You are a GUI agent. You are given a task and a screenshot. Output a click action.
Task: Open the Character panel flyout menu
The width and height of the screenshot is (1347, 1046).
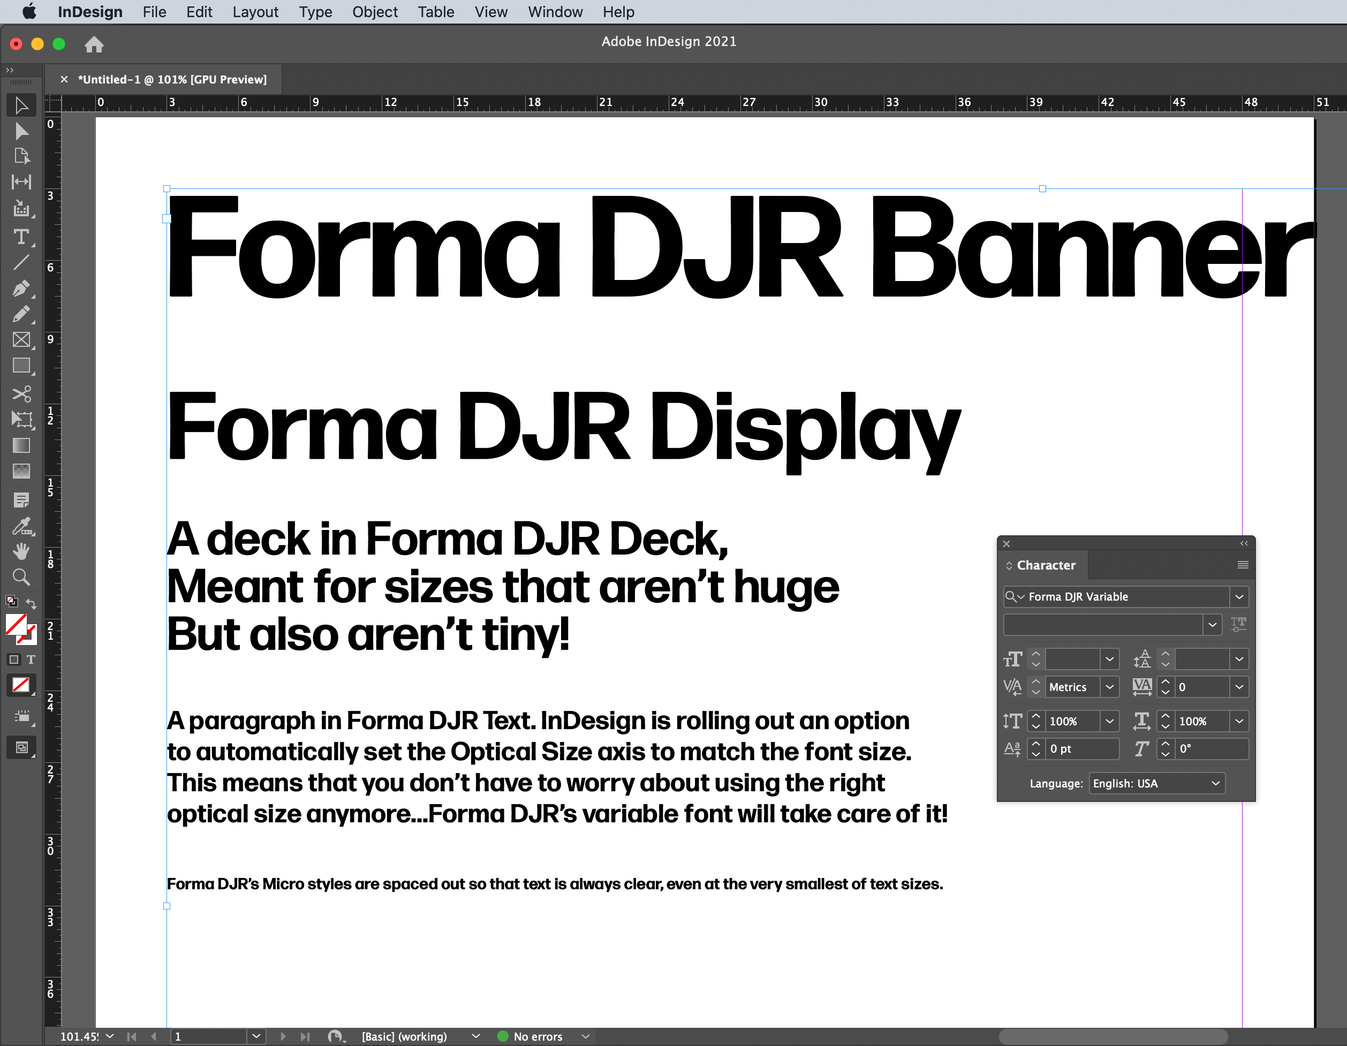[x=1243, y=565]
